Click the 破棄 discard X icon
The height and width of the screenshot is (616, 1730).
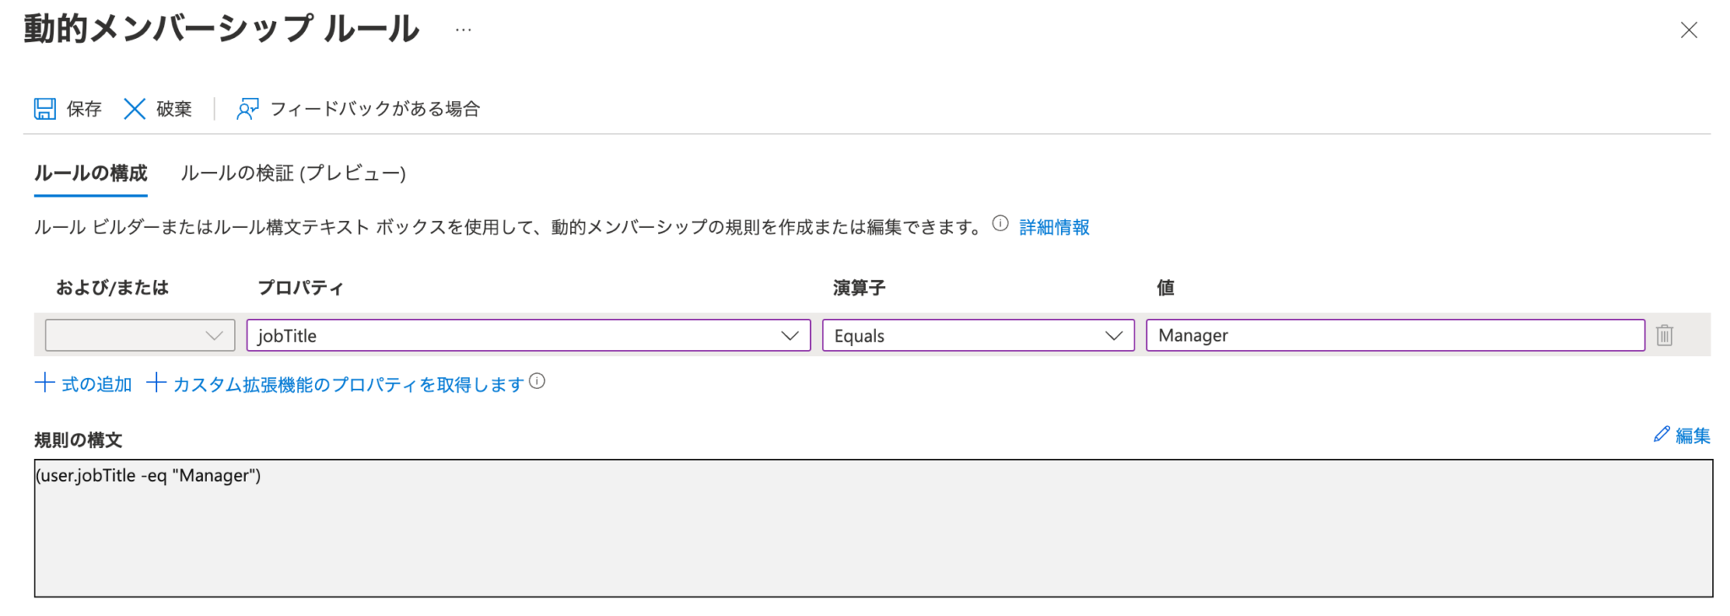(x=134, y=108)
